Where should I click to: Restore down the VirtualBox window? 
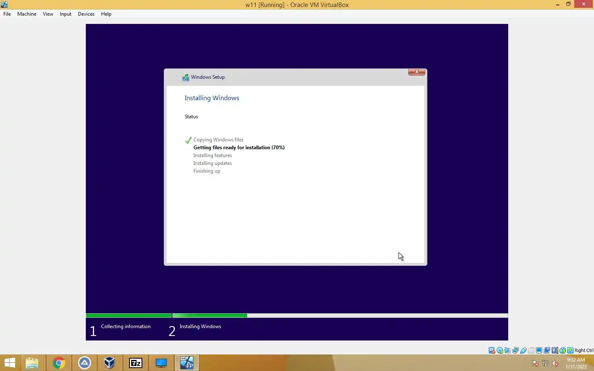[568, 5]
